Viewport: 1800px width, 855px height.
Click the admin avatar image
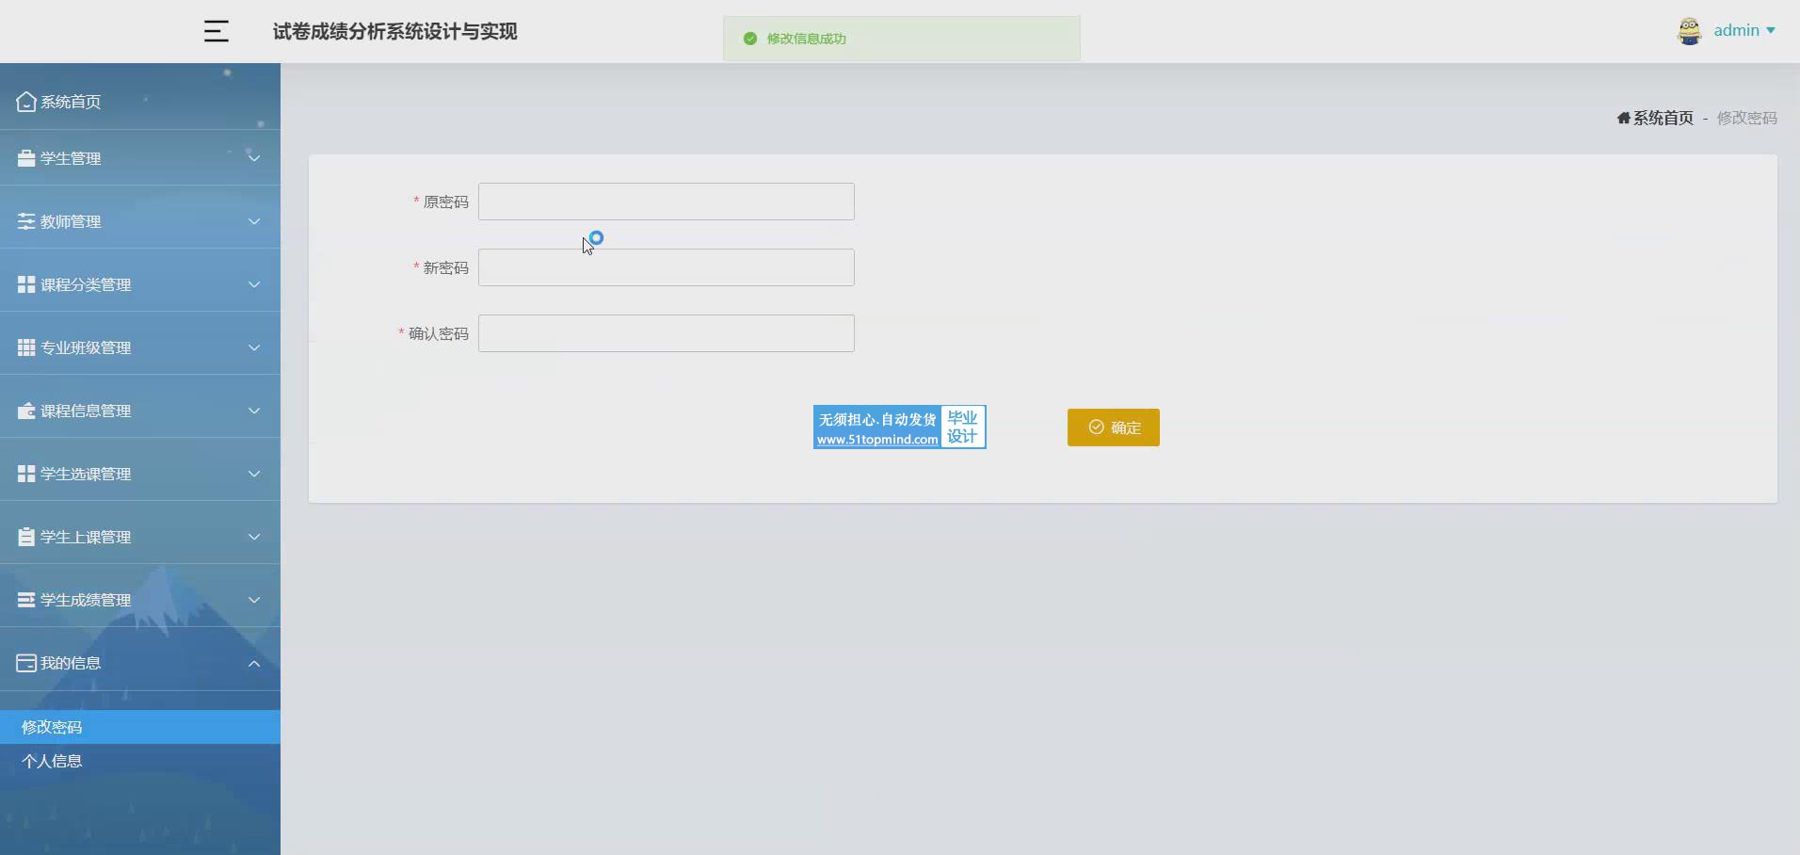click(1690, 31)
